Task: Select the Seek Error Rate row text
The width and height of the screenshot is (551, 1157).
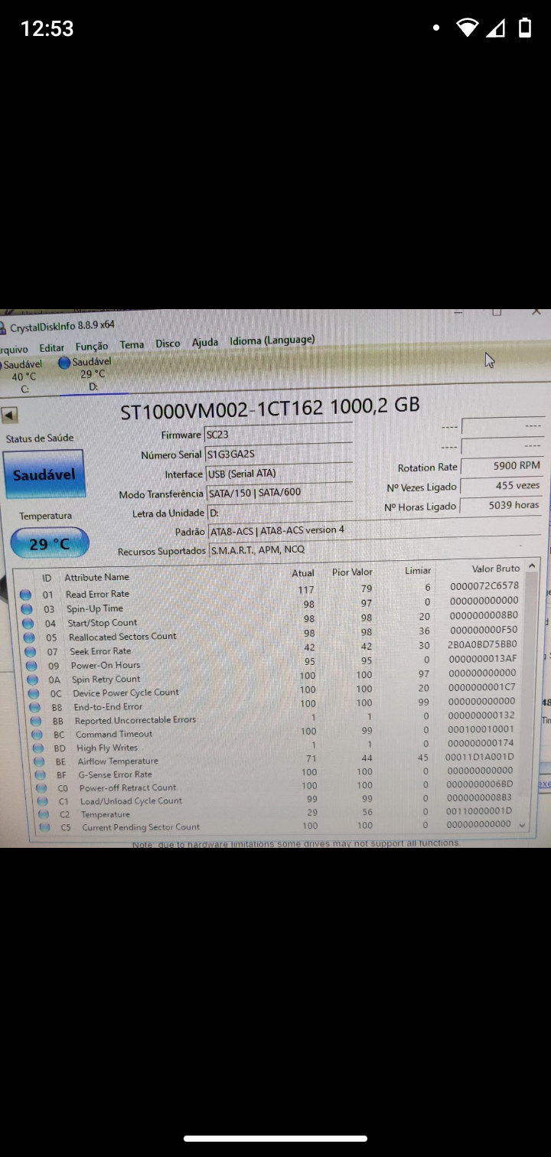Action: (100, 651)
